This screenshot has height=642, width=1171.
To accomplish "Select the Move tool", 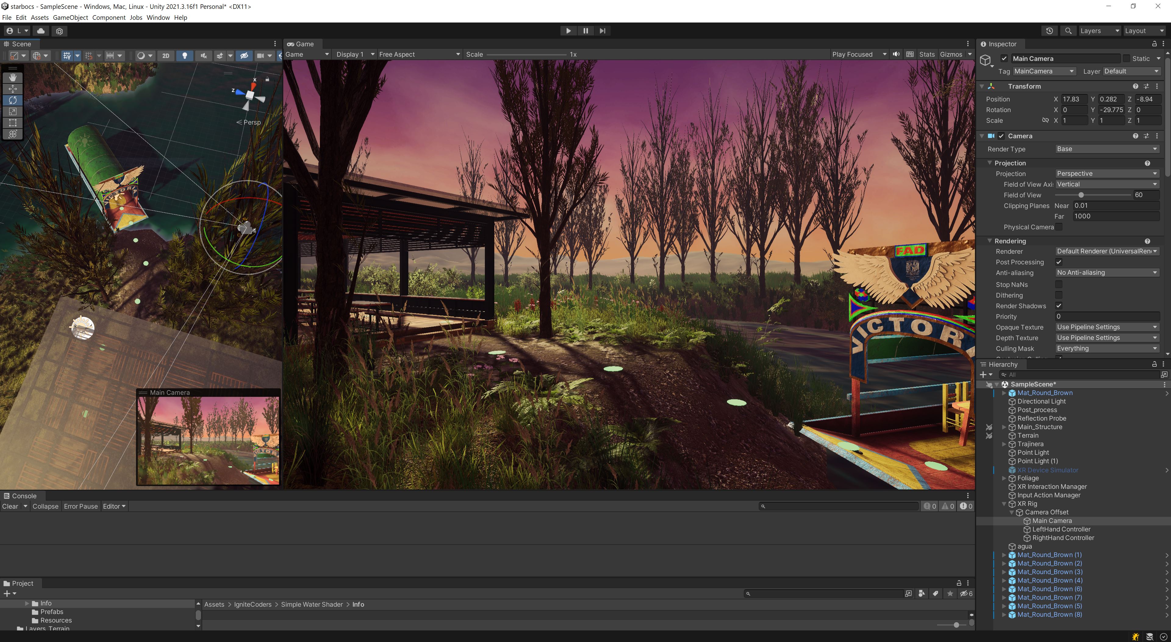I will tap(13, 89).
